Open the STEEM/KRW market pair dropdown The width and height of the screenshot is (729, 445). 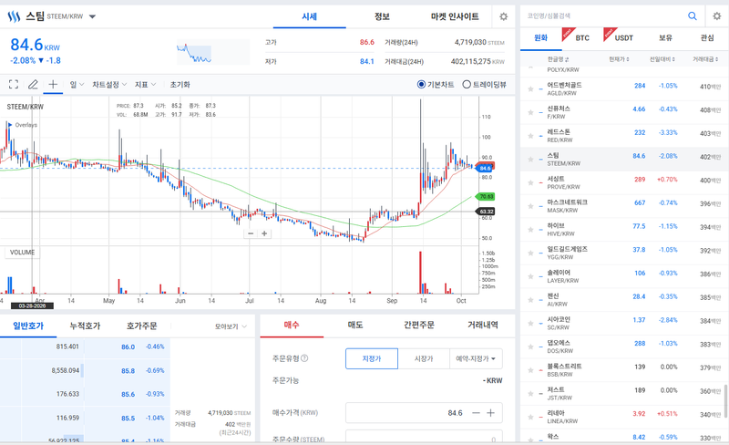[x=92, y=16]
